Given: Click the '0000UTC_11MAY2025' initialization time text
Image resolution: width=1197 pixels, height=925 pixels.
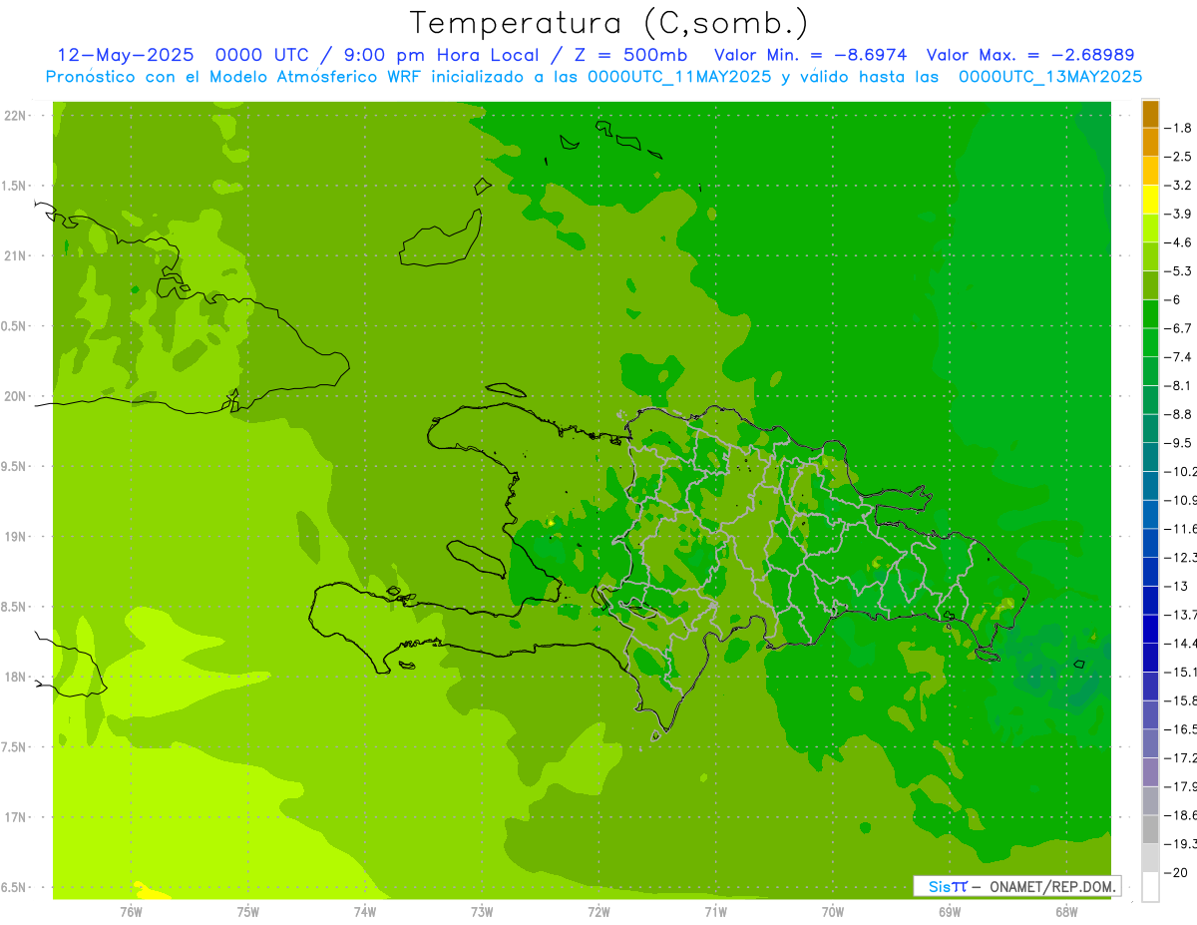Looking at the screenshot, I should [679, 77].
